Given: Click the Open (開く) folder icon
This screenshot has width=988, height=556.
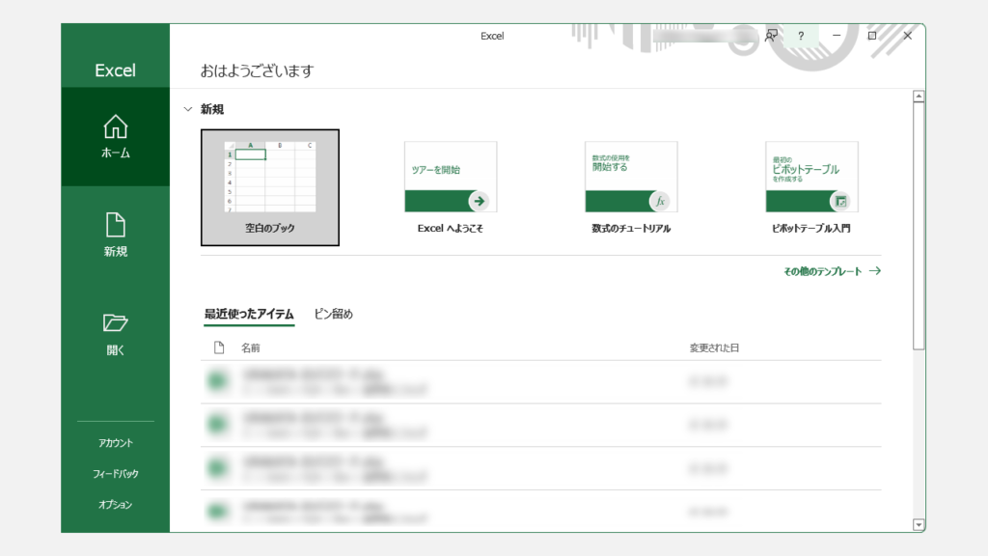Looking at the screenshot, I should coord(115,323).
